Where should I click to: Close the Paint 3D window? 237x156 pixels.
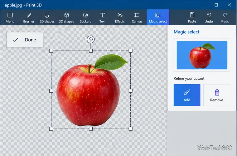[x=229, y=5]
